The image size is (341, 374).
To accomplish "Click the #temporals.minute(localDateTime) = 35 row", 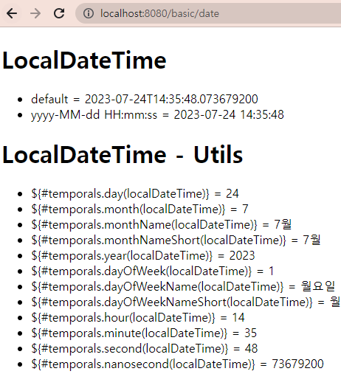I will (x=144, y=333).
